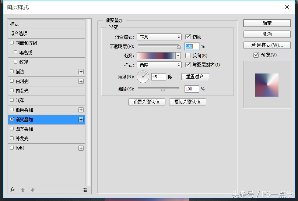Check the 反向(R) reverse checkbox
The width and height of the screenshot is (298, 201).
(188, 55)
